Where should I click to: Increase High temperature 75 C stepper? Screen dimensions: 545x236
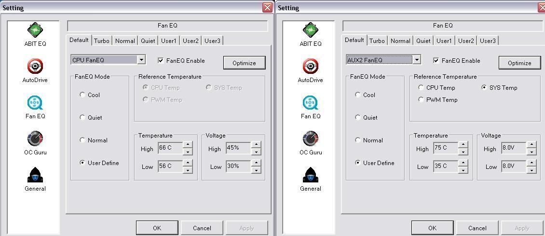[463, 145]
